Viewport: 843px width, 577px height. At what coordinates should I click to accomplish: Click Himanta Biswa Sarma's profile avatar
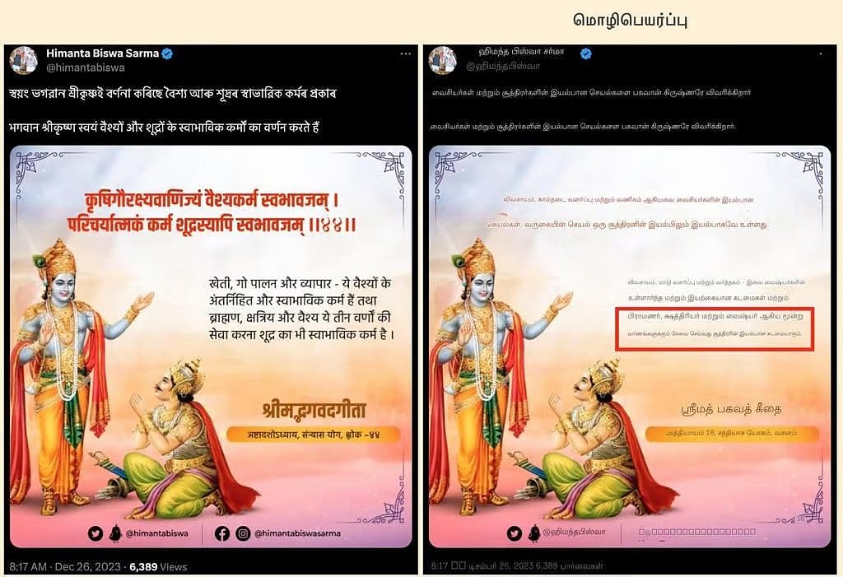point(23,60)
